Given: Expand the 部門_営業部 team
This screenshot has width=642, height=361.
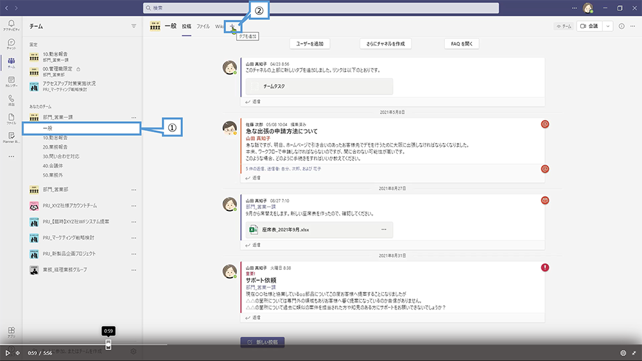Looking at the screenshot, I should coord(56,190).
